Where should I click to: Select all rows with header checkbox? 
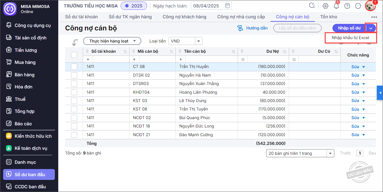tap(74, 55)
